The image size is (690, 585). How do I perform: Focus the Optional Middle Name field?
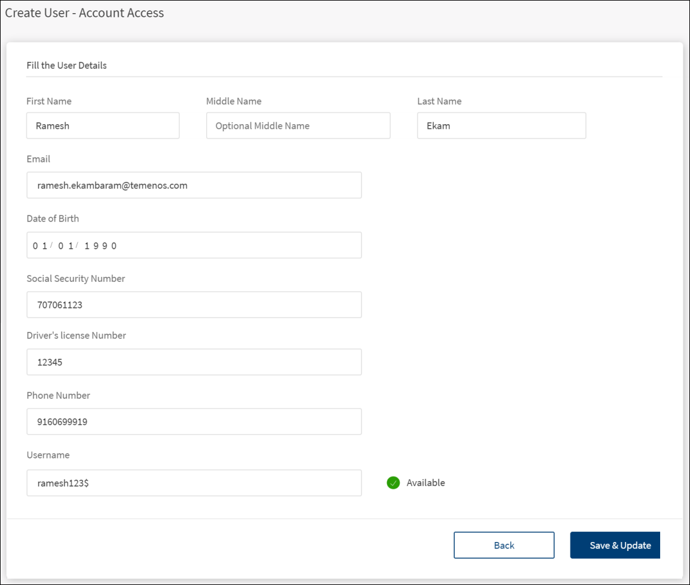(298, 126)
